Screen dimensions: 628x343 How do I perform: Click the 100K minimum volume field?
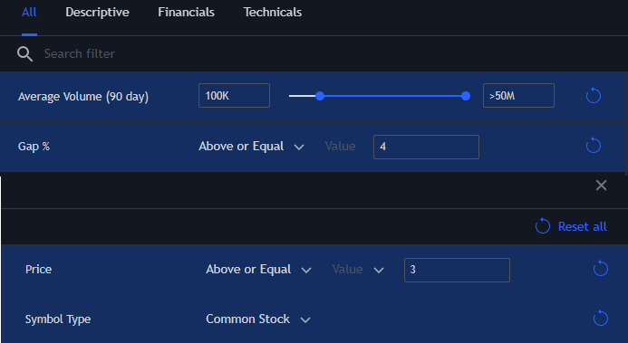click(235, 96)
